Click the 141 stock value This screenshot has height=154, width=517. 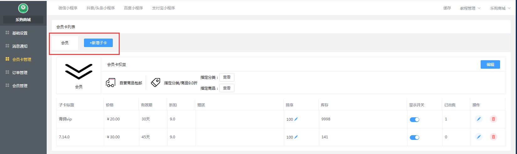pos(325,137)
